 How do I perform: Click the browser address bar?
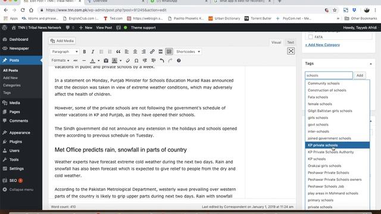click(x=180, y=10)
